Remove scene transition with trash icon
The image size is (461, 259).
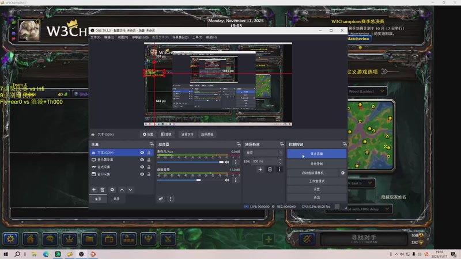270,169
